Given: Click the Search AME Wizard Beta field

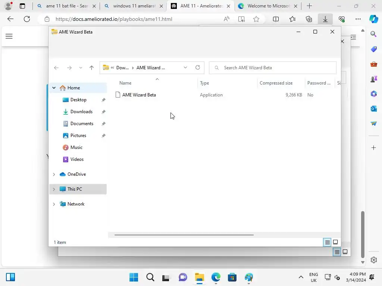Looking at the screenshot, I should [x=273, y=68].
